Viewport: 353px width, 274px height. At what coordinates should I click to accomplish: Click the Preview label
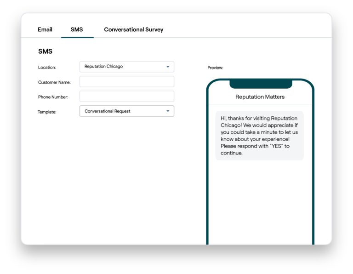click(215, 68)
